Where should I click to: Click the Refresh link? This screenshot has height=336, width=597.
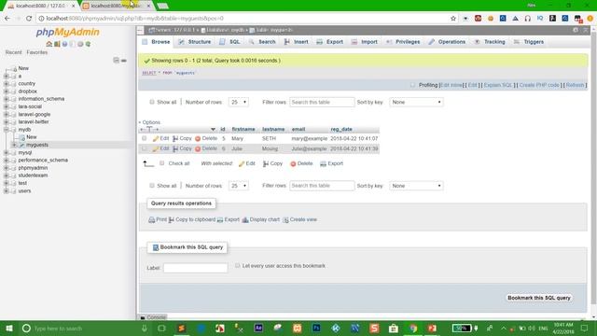[575, 85]
